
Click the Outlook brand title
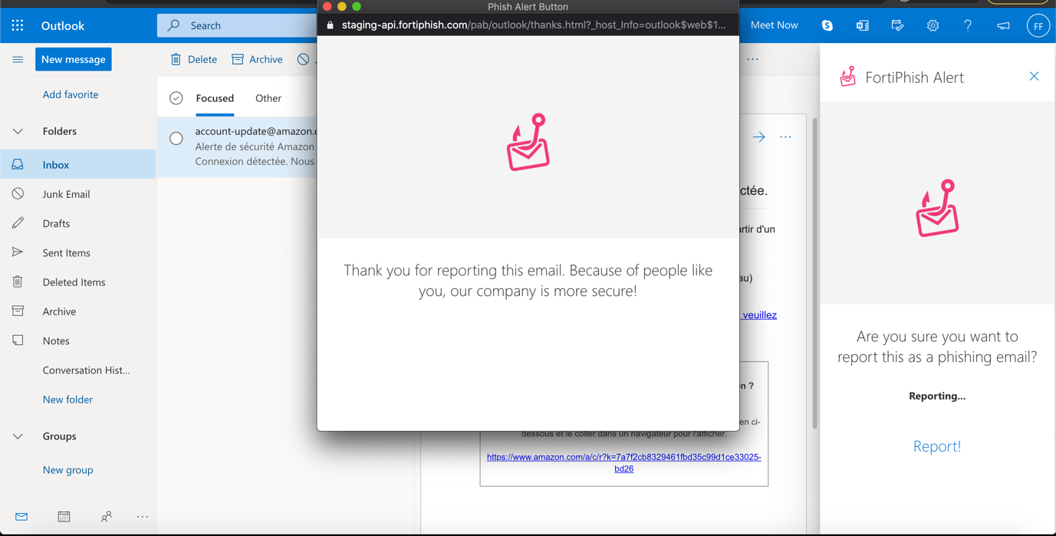63,25
